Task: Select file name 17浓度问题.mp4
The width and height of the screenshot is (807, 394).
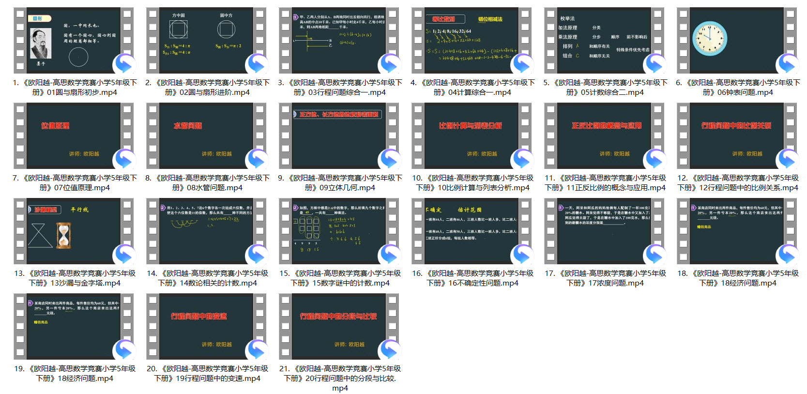Action: click(x=605, y=278)
